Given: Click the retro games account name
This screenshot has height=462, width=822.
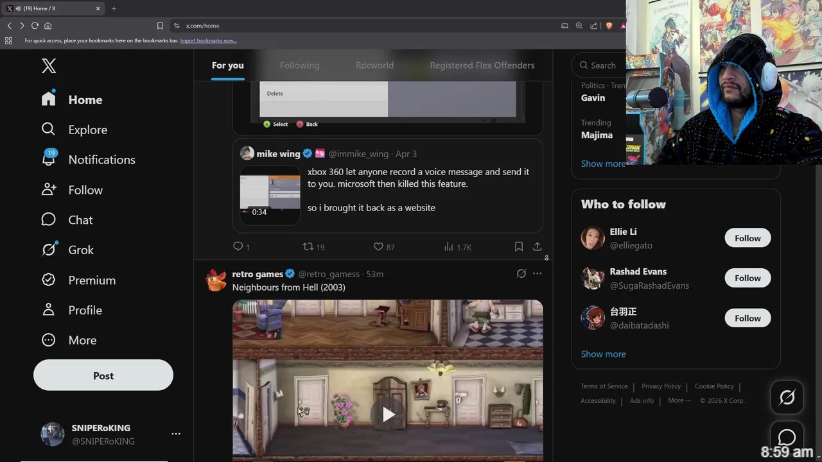Looking at the screenshot, I should [258, 274].
